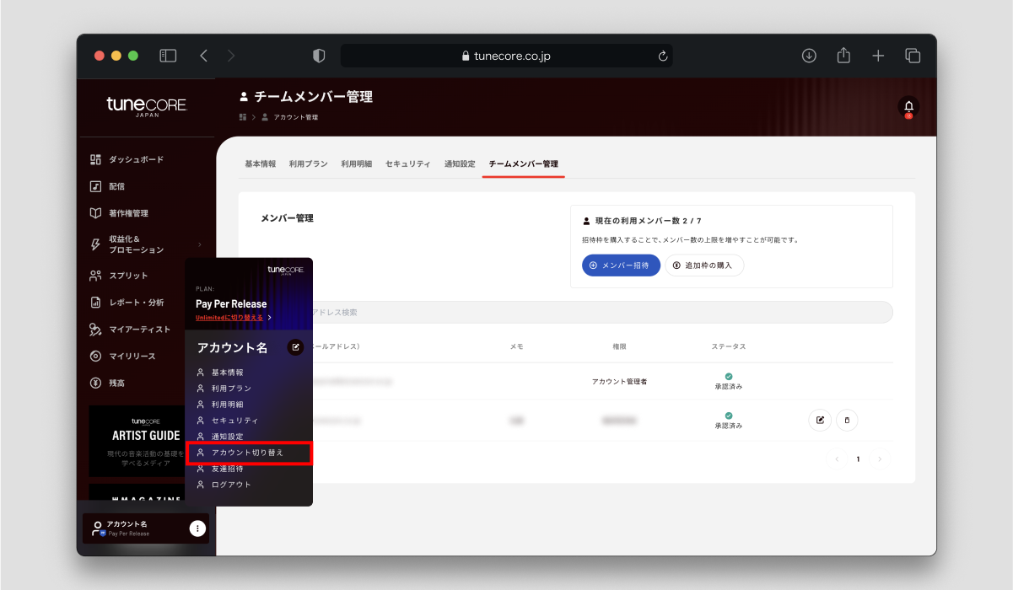
Task: Click 追加枠の購入 button
Action: pos(704,265)
